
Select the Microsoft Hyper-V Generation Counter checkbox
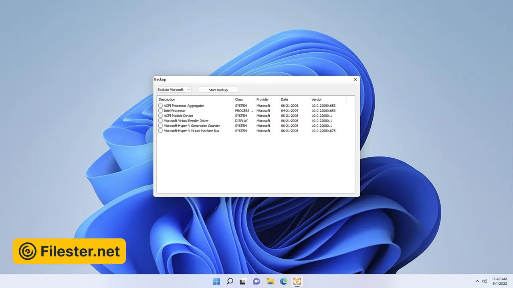click(x=160, y=126)
